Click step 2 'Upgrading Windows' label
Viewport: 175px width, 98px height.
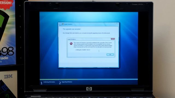pos(67,82)
